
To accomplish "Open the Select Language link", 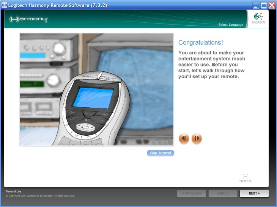I will (231, 25).
